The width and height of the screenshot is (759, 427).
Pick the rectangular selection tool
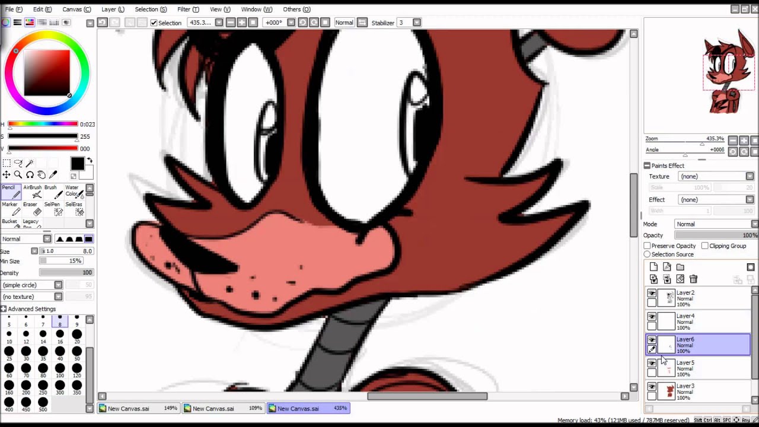6,163
